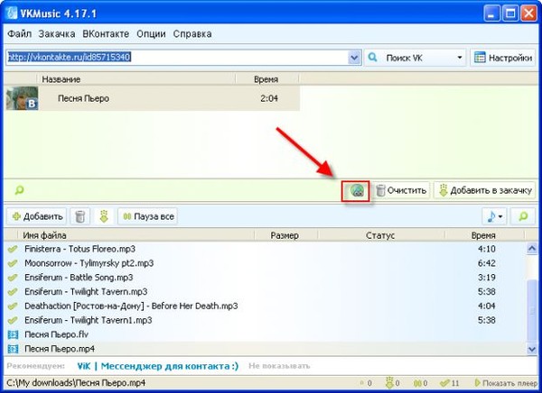This screenshot has width=542, height=393.
Task: Select Deathaction - Before Her Death.mp3 file
Action: pos(266,306)
